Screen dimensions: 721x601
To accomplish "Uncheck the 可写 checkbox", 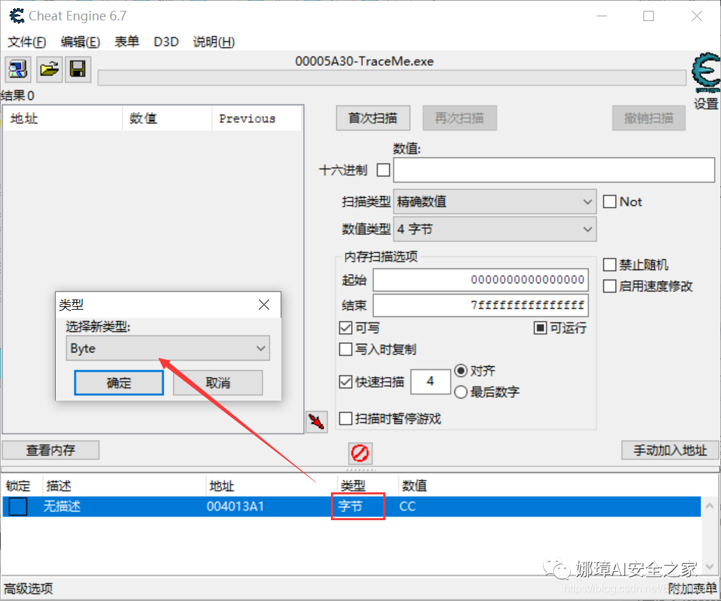I will click(345, 328).
